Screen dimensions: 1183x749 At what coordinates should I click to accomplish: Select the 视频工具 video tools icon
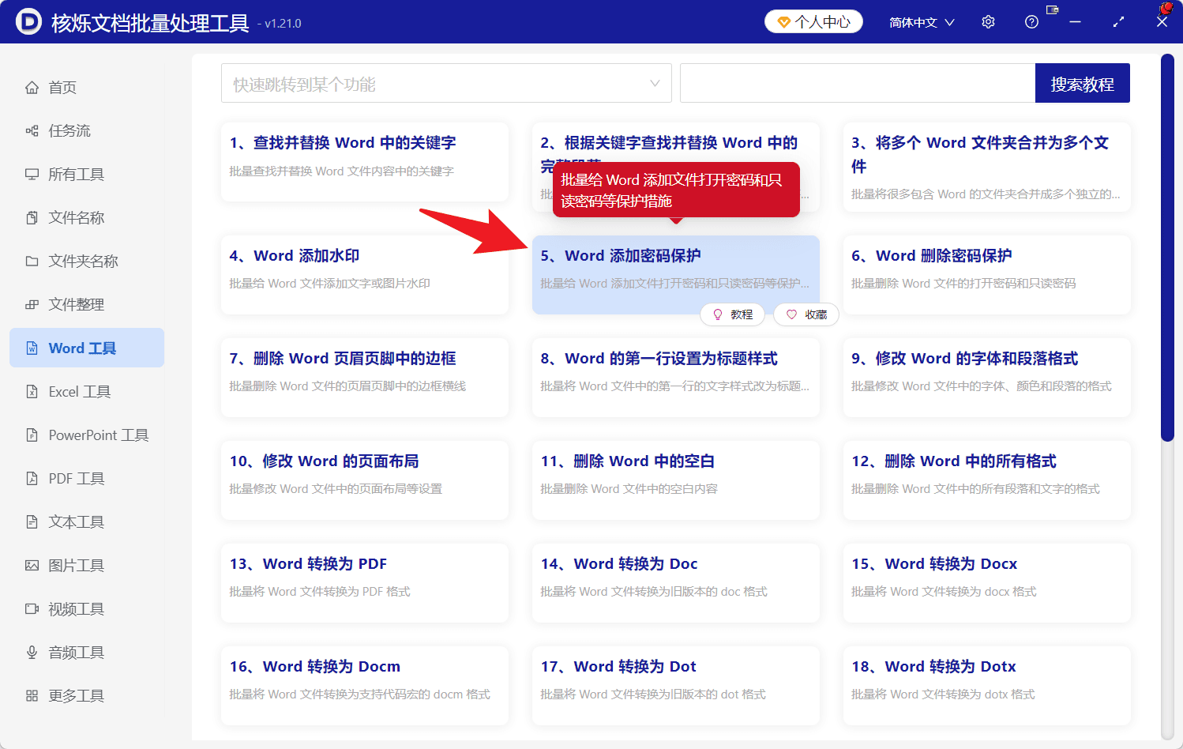click(x=32, y=608)
